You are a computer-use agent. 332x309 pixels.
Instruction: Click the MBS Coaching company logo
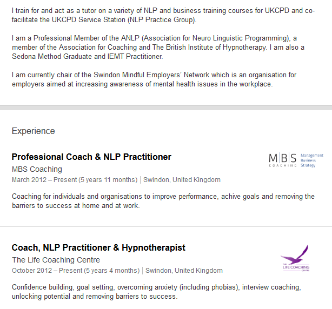296,160
